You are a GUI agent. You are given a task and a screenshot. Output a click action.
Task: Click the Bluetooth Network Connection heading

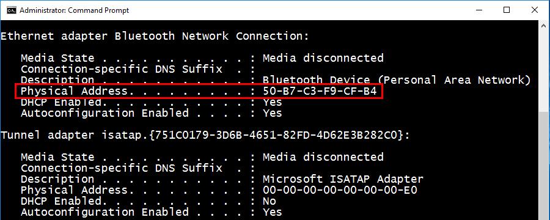click(x=155, y=36)
